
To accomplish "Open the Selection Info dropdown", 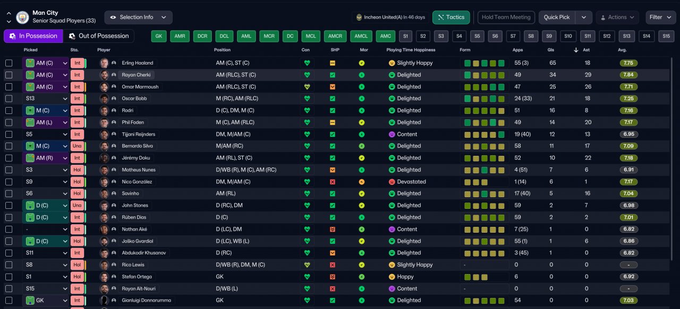I will click(138, 17).
